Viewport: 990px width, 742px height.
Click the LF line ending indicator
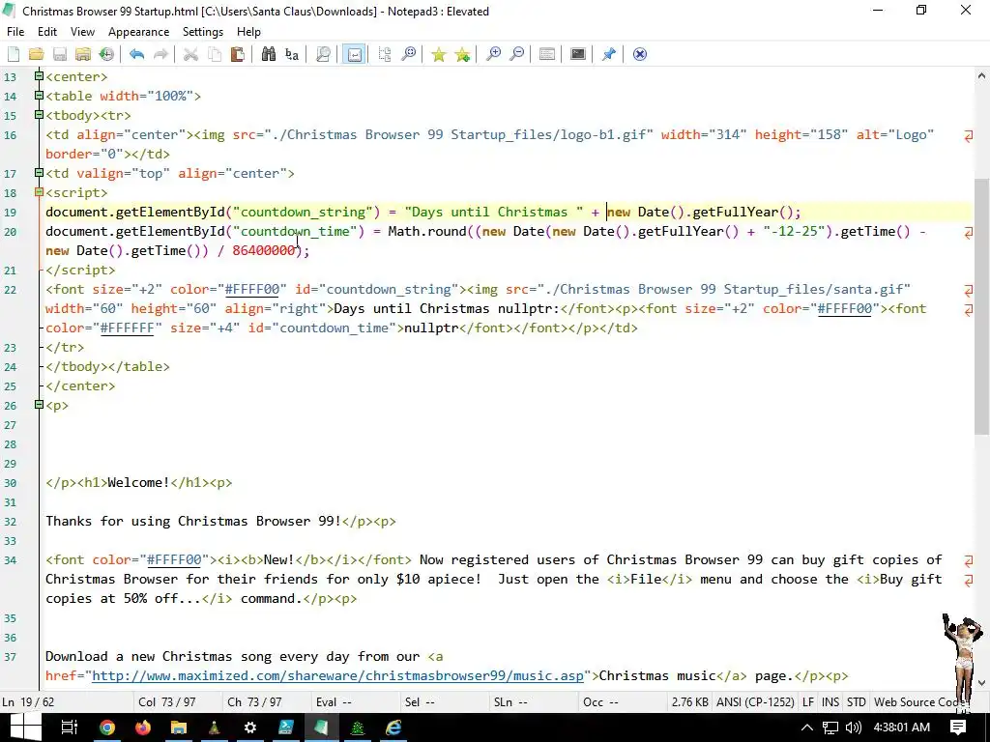pos(808,702)
